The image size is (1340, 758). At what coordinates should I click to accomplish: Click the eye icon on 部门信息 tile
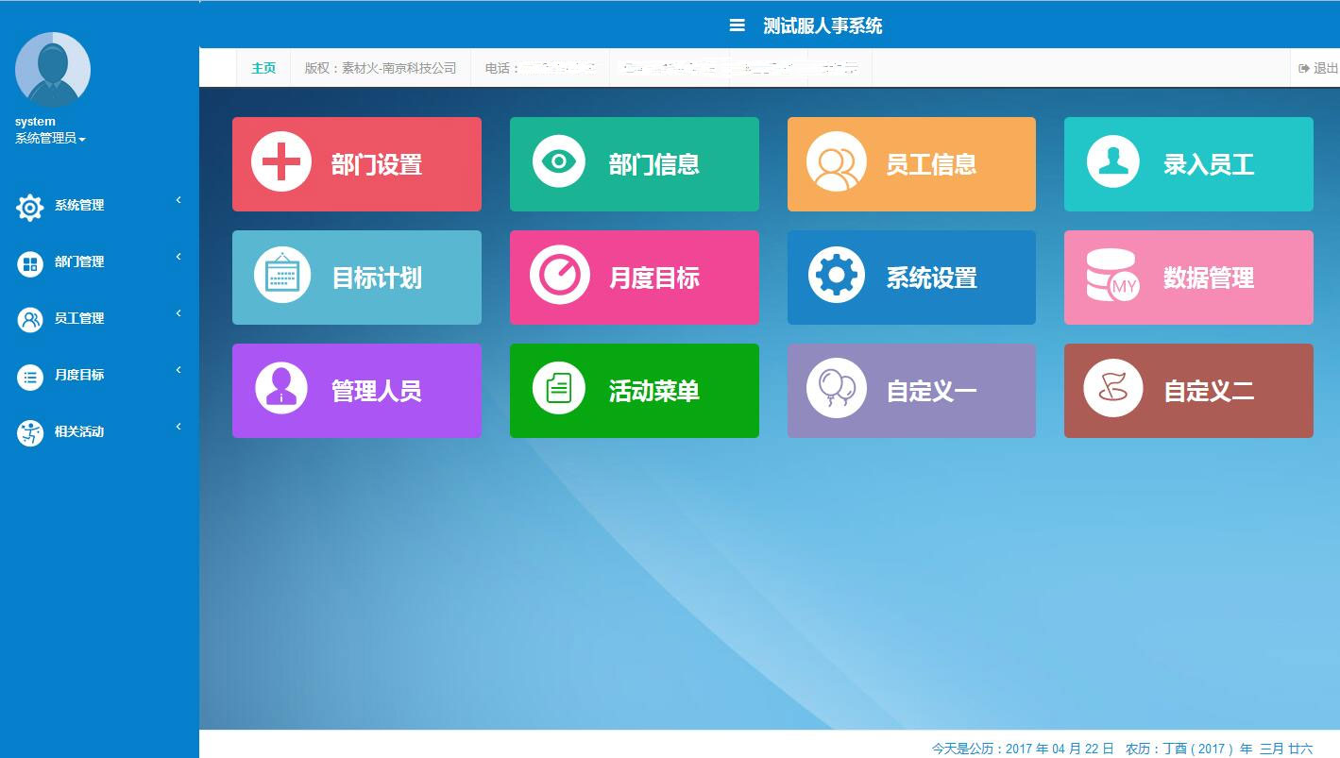559,162
